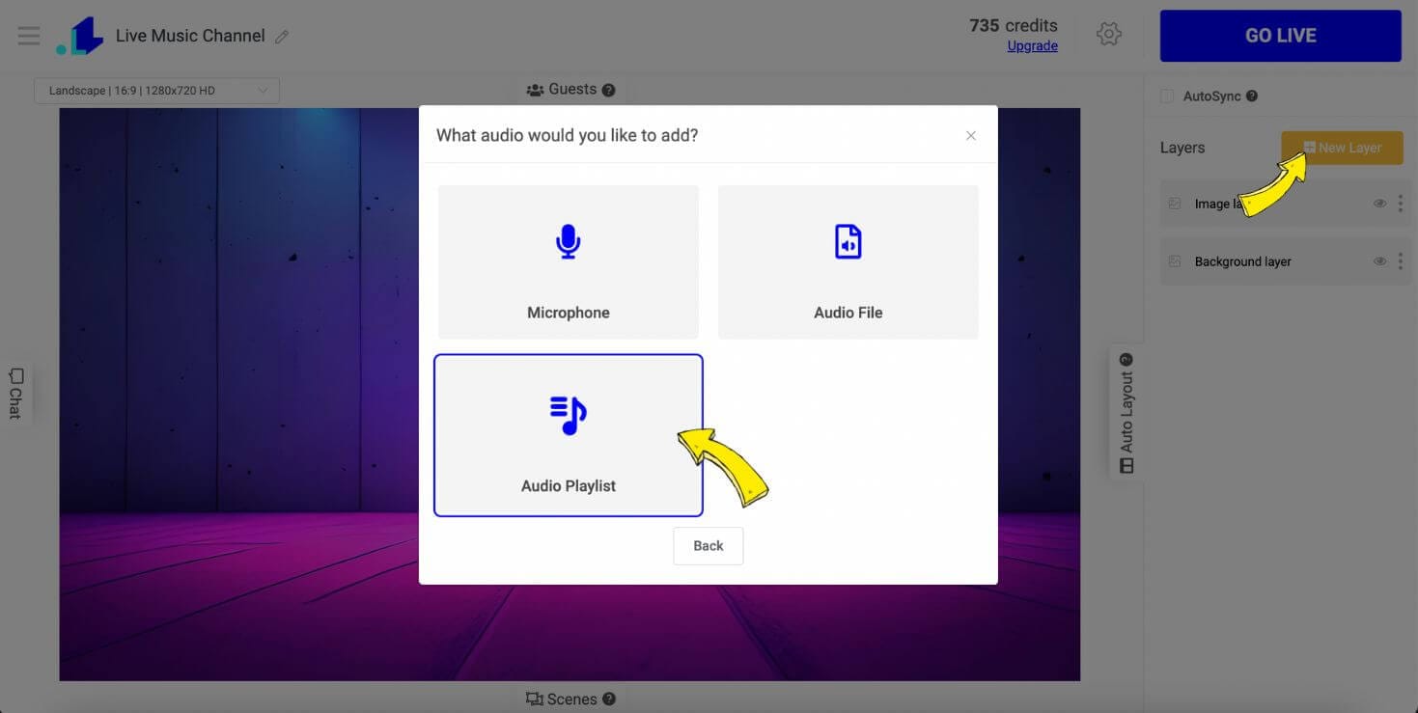Hide the Image layer with its eye icon
The width and height of the screenshot is (1418, 713).
coord(1379,204)
